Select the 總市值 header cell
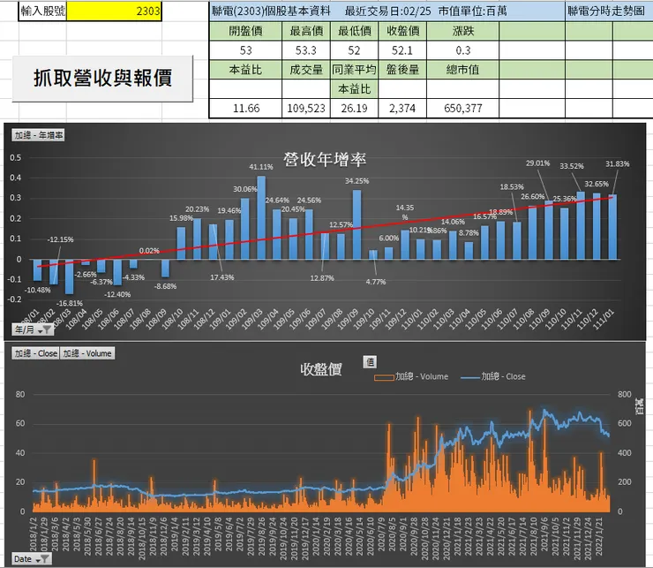Image resolution: width=653 pixels, height=568 pixels. pyautogui.click(x=463, y=70)
